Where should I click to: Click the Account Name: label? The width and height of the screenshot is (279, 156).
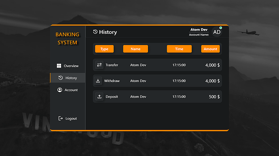click(199, 35)
